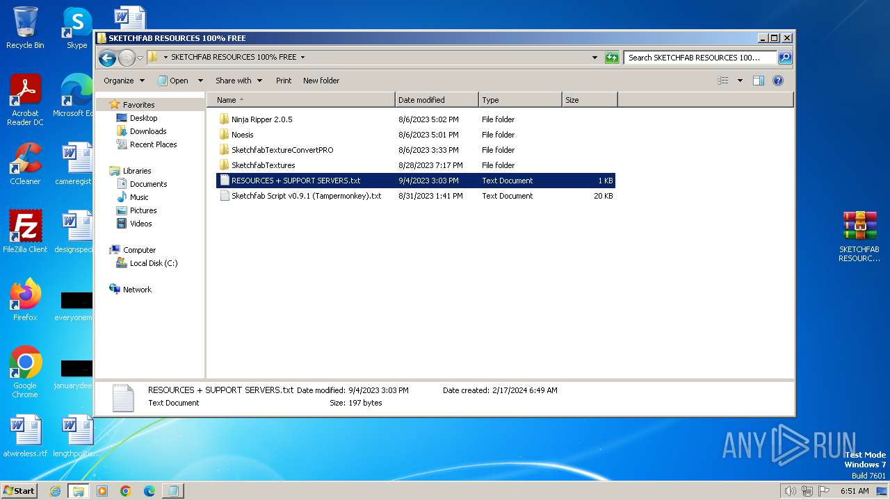This screenshot has height=500, width=890.
Task: Open Libraries in the navigation pane
Action: [x=137, y=171]
